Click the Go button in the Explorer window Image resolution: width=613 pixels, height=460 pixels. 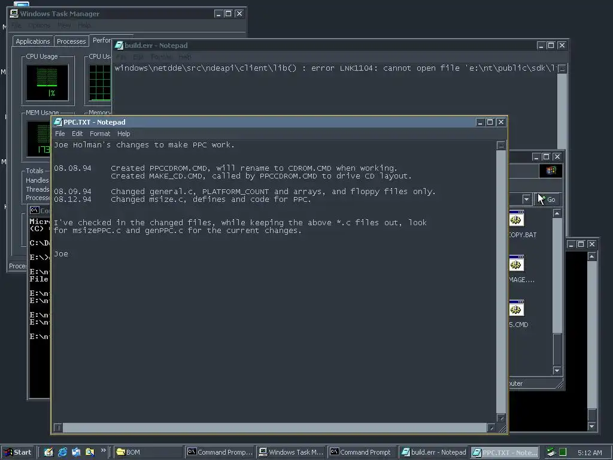(547, 199)
